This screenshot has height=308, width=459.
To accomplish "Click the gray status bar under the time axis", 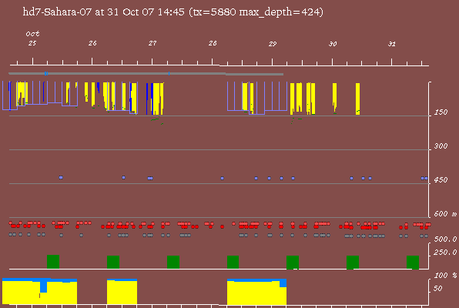I will [x=146, y=74].
